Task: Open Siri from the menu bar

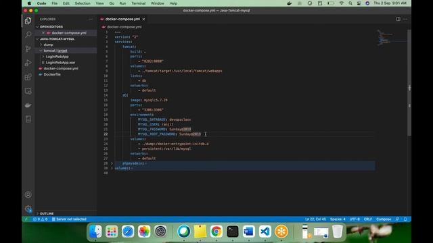Action: pyautogui.click(x=367, y=3)
